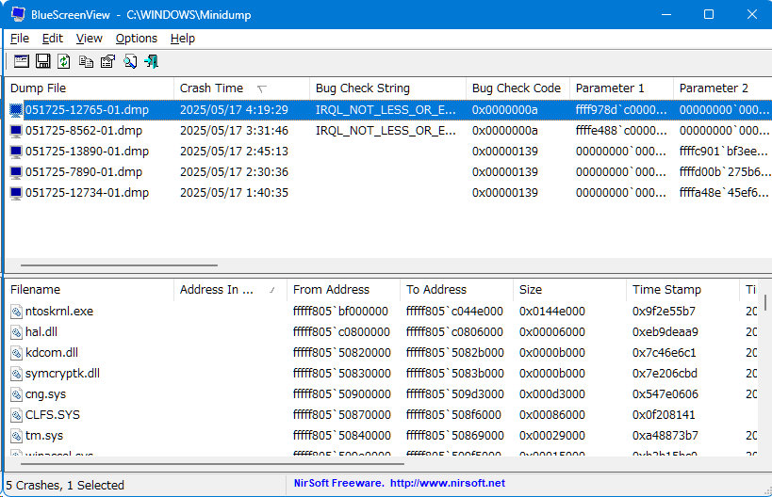Click the lower pane vertical scrollbar
The height and width of the screenshot is (497, 772).
pos(765,302)
